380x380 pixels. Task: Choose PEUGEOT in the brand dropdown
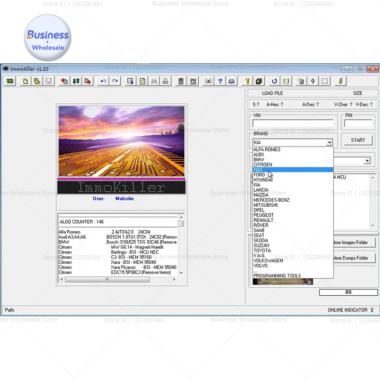(x=293, y=215)
